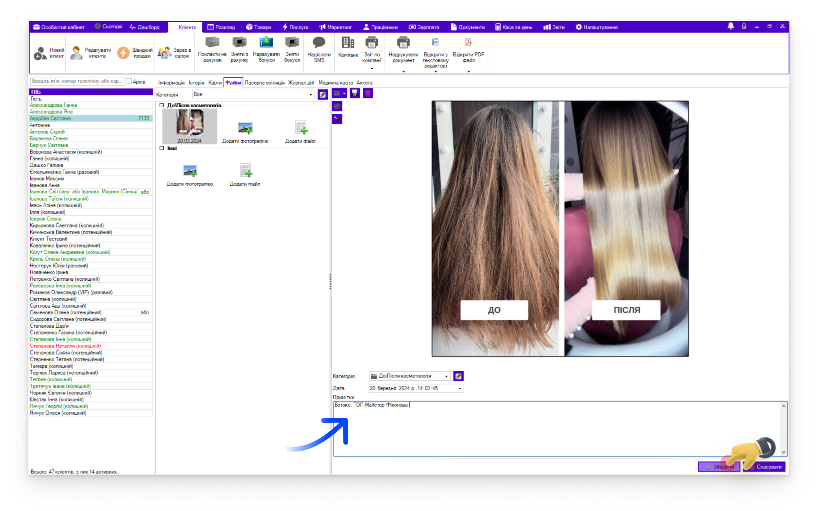
Task: Click the ПІБ column header
Action: pyautogui.click(x=91, y=92)
